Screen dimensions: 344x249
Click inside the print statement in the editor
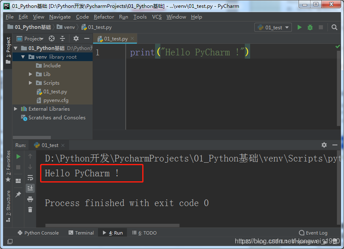189,52
